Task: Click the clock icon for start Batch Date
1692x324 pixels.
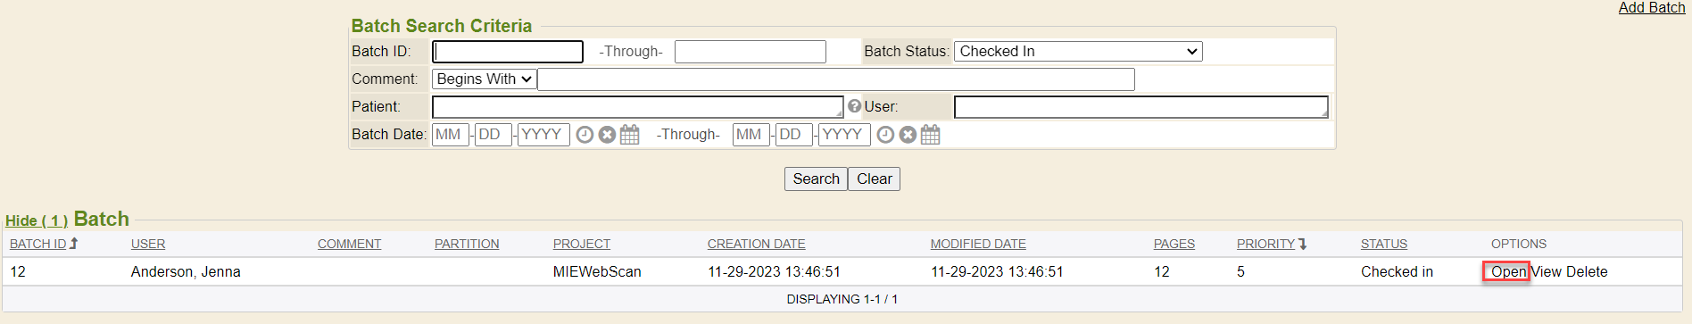Action: [585, 135]
